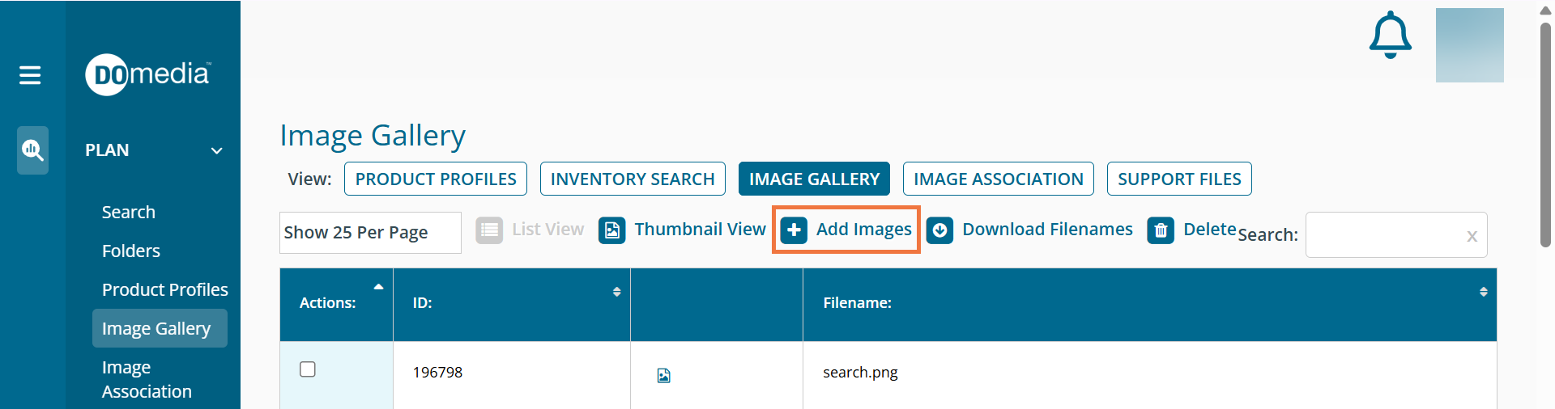Click the Download Filenames icon

click(939, 230)
